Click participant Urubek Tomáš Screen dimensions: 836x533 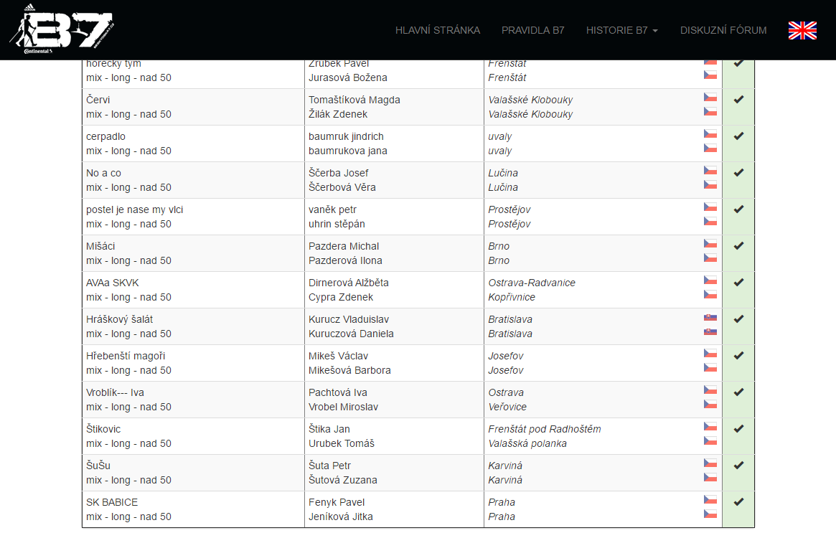342,443
